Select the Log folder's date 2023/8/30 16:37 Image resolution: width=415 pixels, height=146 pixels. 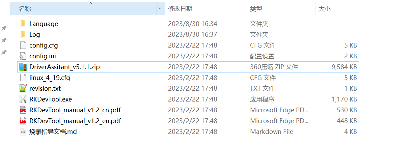tap(193, 34)
